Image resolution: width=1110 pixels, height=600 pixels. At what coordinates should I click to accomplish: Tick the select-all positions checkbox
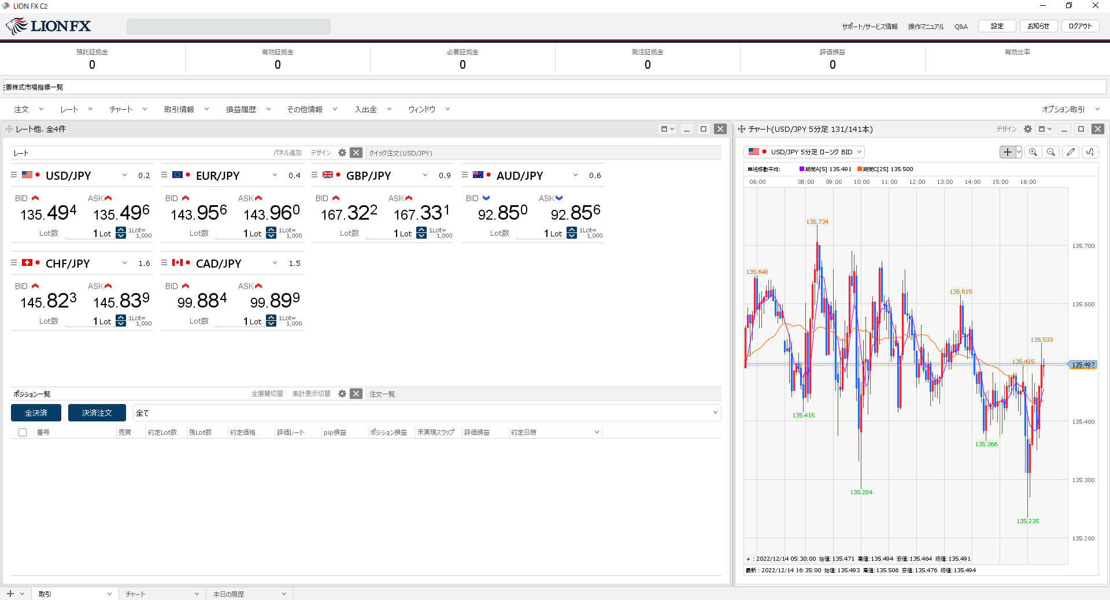[x=23, y=432]
